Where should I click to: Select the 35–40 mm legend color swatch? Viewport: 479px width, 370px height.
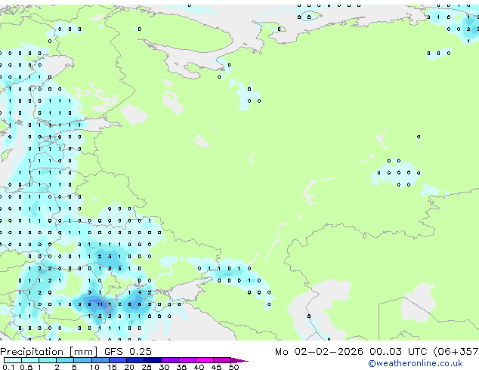187,360
